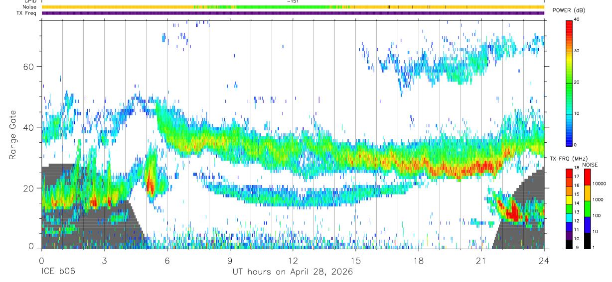
Task: Click 17 on the TX FRQ scale
Action: coord(576,177)
